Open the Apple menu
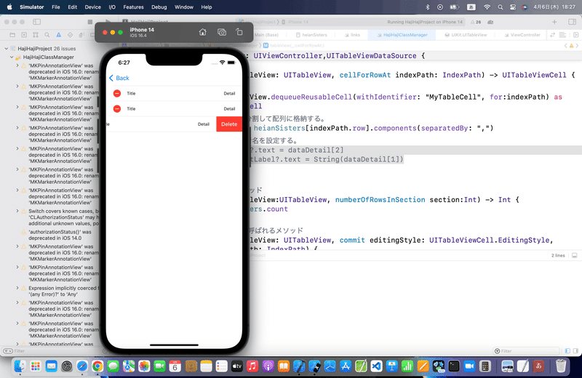This screenshot has width=582, height=378. [9, 7]
